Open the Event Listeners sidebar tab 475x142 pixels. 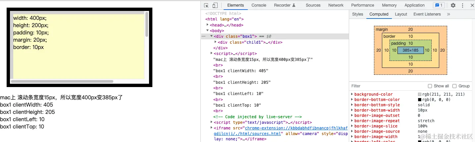[427, 14]
